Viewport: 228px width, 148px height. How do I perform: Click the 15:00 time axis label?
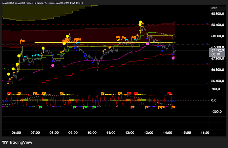187,132
